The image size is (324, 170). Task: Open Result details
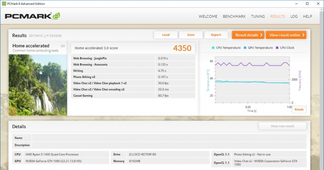pyautogui.click(x=248, y=35)
